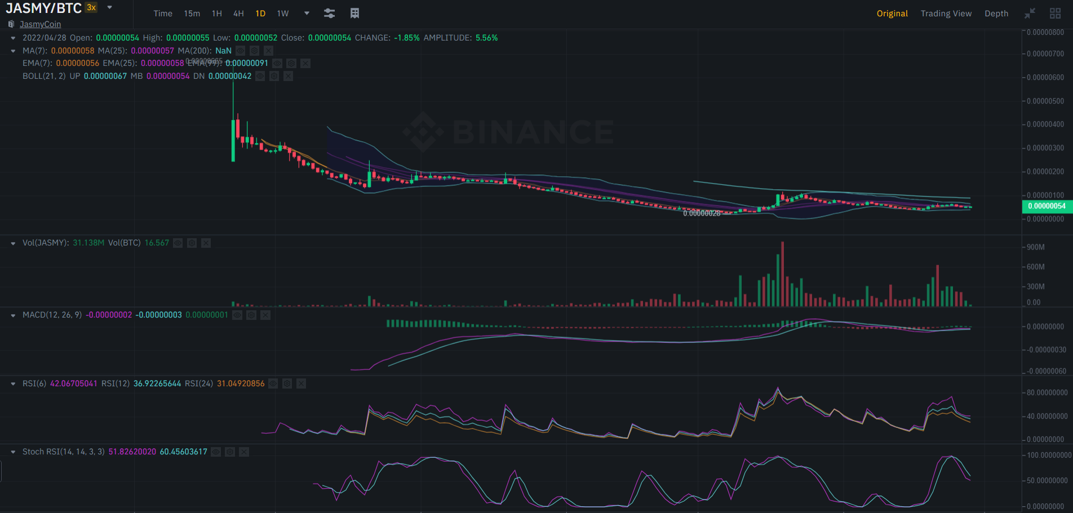Select the 15m interval
The image size is (1073, 513).
(x=192, y=14)
